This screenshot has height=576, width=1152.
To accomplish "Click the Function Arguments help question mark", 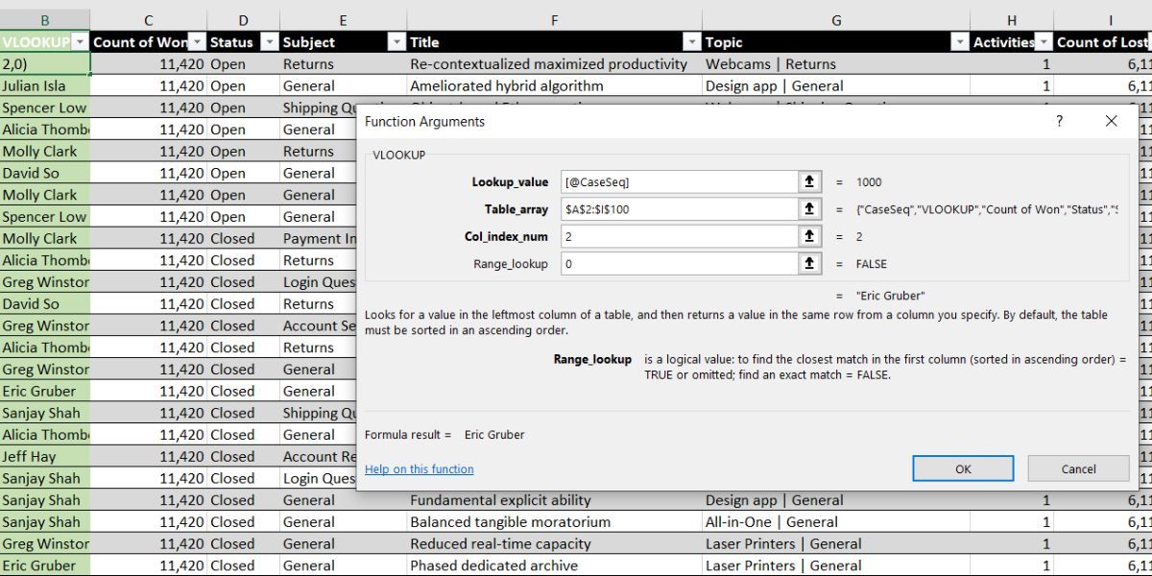I will coord(1060,121).
